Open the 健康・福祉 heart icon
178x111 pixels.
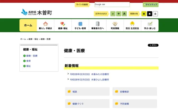[63, 24]
